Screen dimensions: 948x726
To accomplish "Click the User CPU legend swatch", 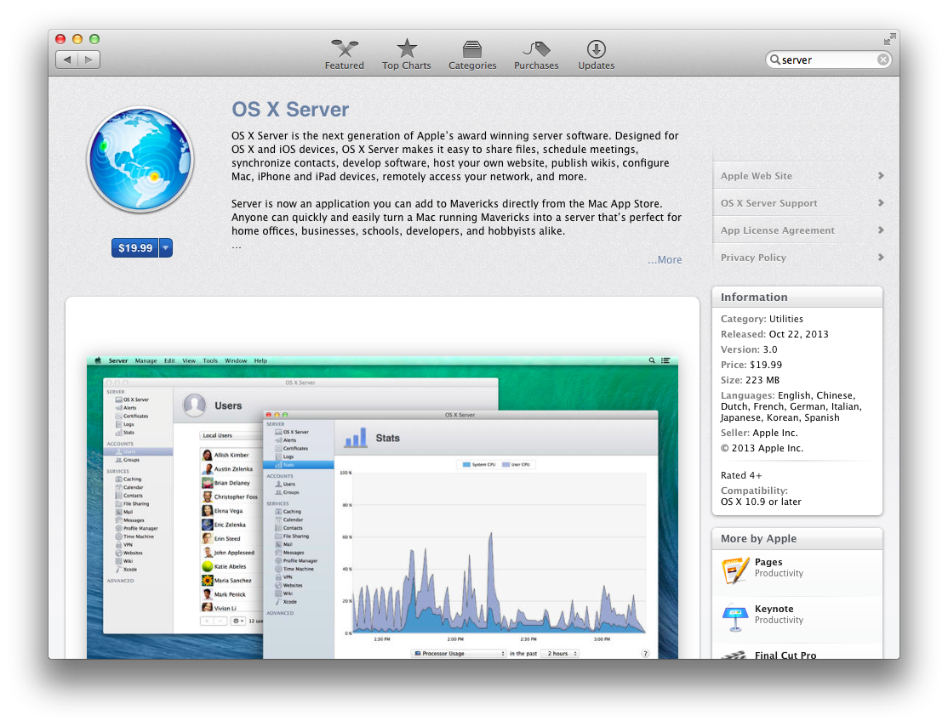I will [506, 464].
